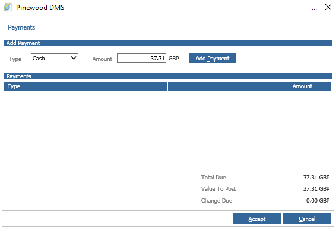Image resolution: width=336 pixels, height=228 pixels.
Task: Click the dropdown arrow next to Cash
Action: pos(74,58)
